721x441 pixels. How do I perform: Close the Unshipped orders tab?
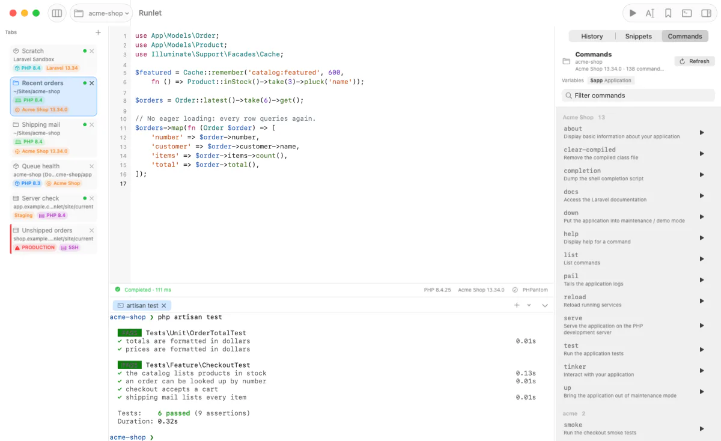click(92, 230)
